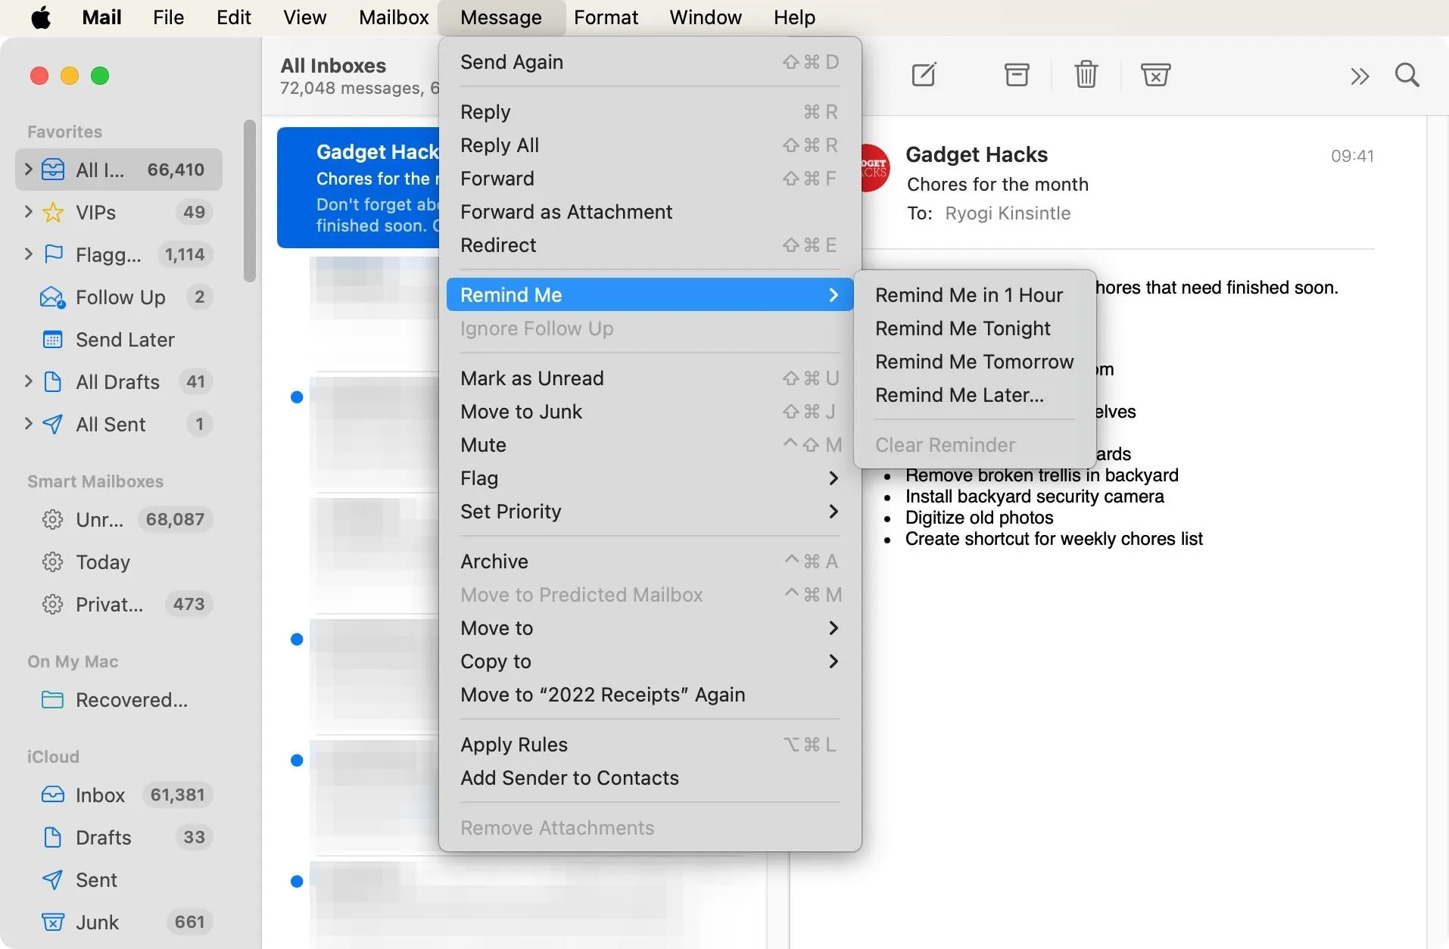Click the VIPs star icon

coord(52,212)
